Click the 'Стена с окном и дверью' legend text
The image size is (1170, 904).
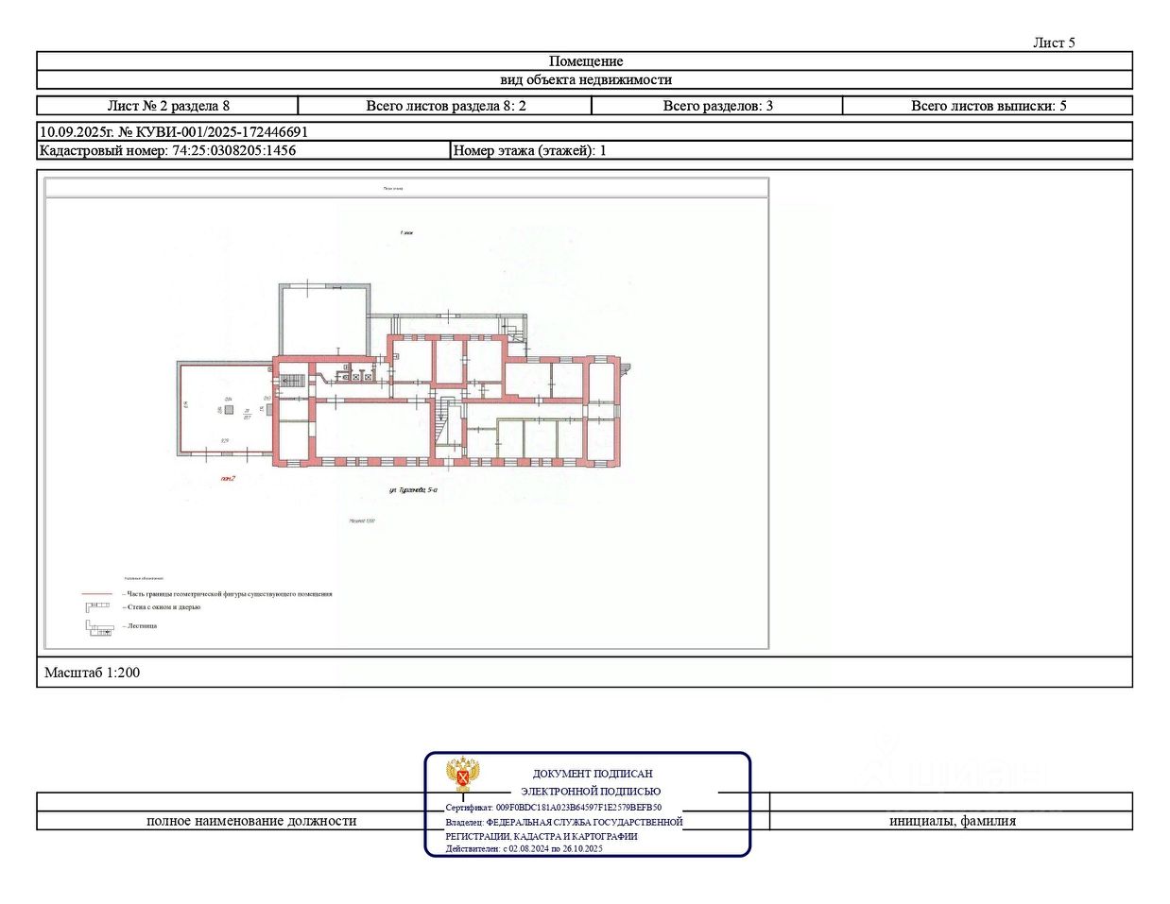point(161,606)
